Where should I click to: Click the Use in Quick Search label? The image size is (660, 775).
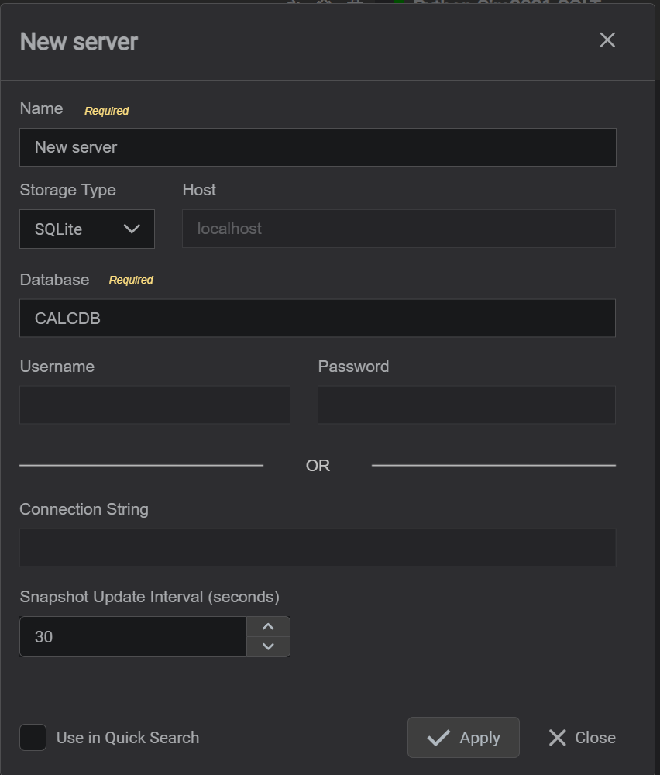click(128, 738)
